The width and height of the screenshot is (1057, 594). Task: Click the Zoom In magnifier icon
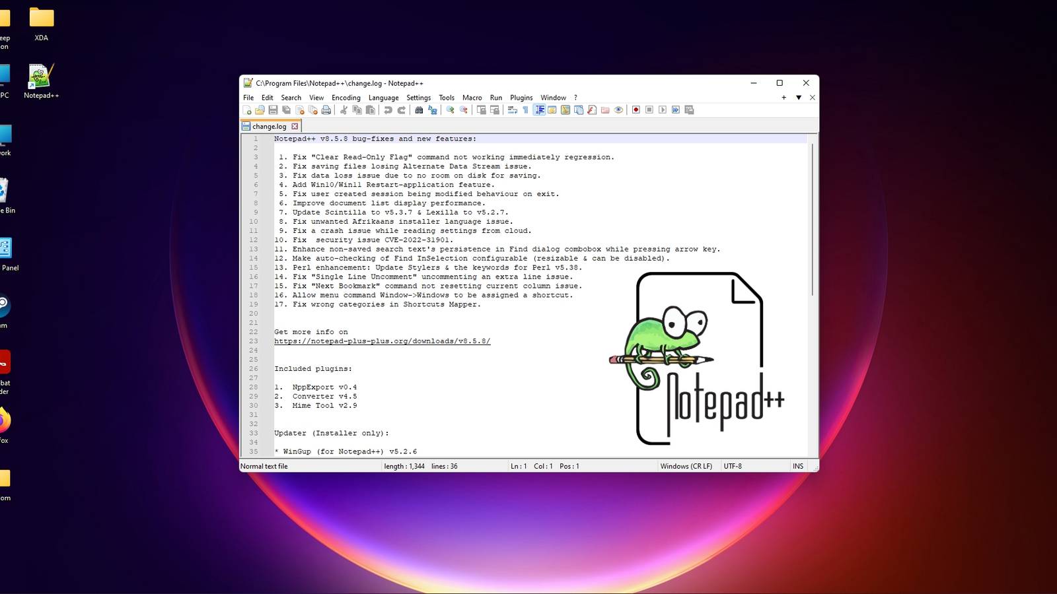click(450, 110)
